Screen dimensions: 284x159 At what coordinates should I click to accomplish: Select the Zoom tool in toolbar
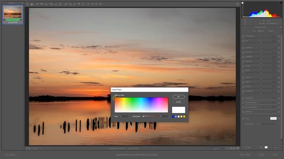pos(27,4)
